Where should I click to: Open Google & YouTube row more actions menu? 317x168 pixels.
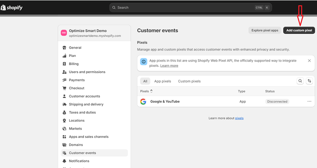pos(309,101)
